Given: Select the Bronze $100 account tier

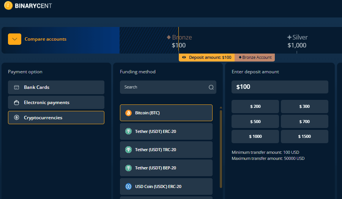Looking at the screenshot, I should [179, 41].
